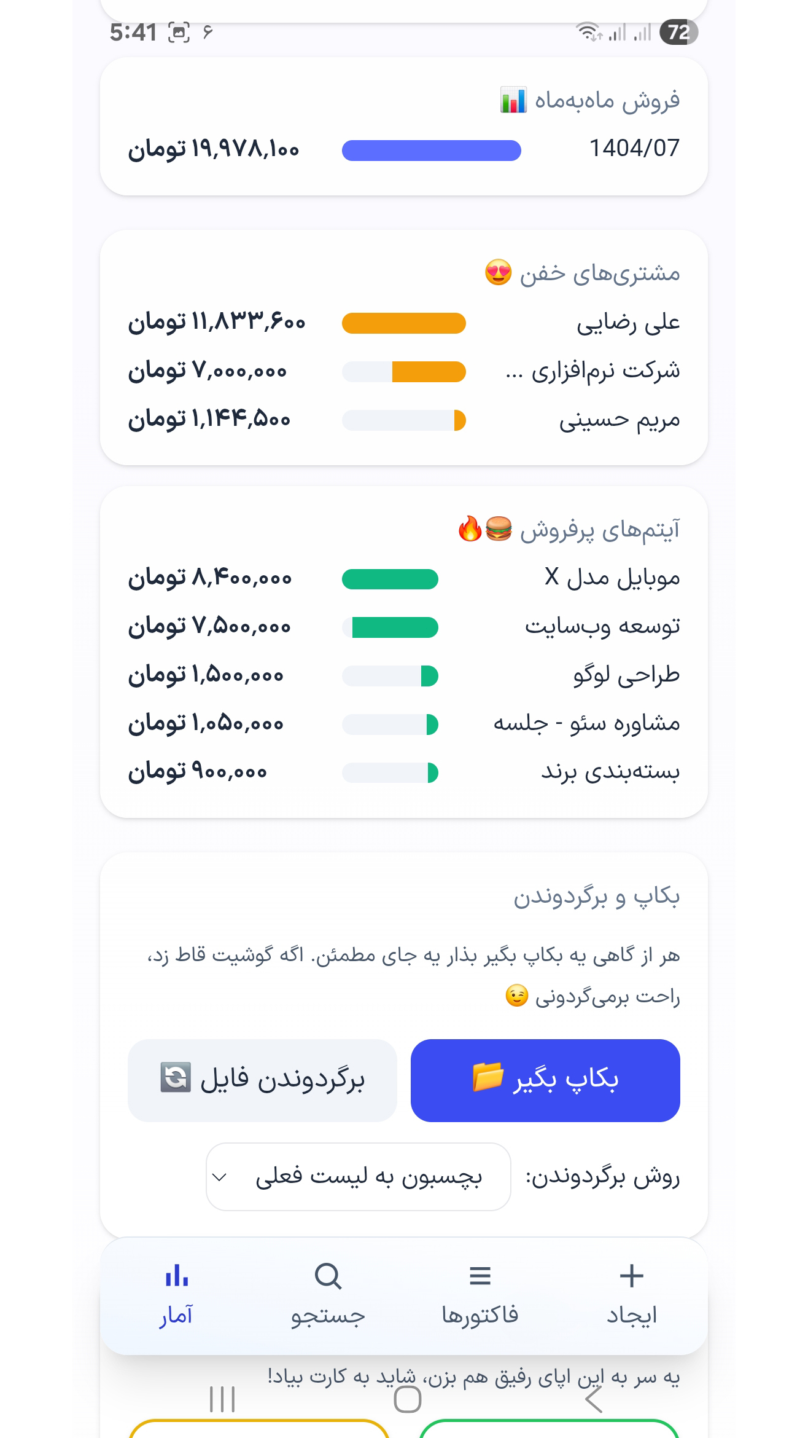The height and width of the screenshot is (1438, 808).
Task: Select the موبایل مدل X item
Action: pos(612,578)
